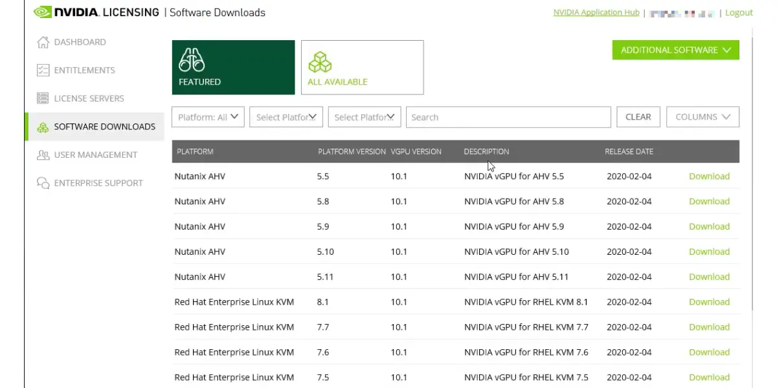Download NVIDIA vGPU for RHEL KVM 8.1
This screenshot has width=777, height=388.
pyautogui.click(x=709, y=302)
